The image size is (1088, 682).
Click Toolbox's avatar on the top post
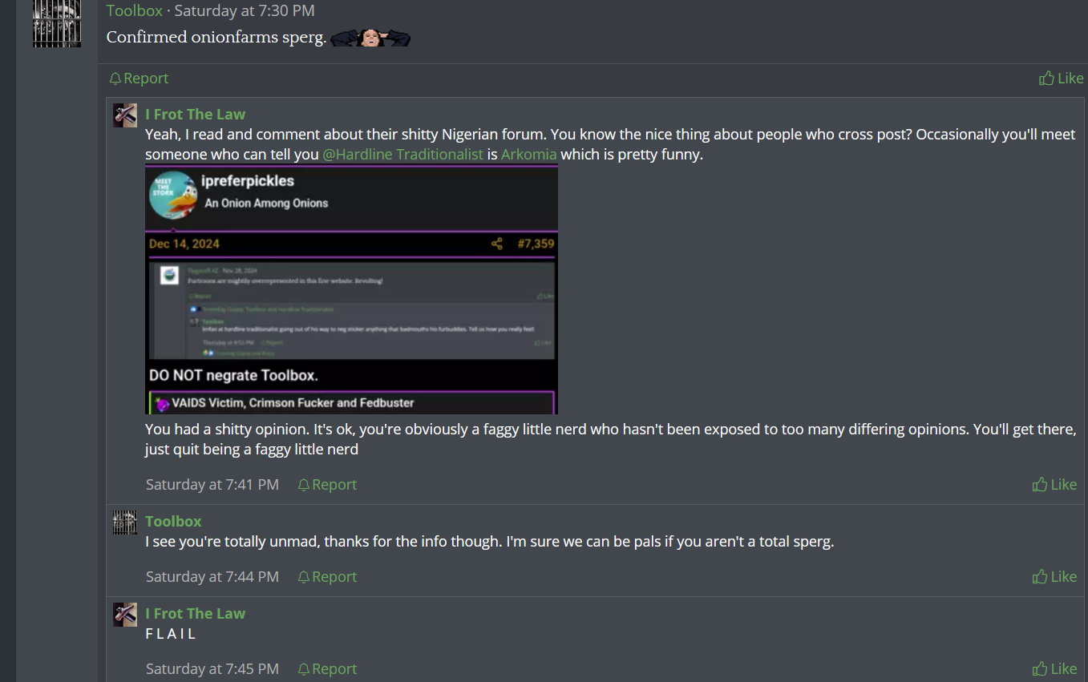click(56, 24)
